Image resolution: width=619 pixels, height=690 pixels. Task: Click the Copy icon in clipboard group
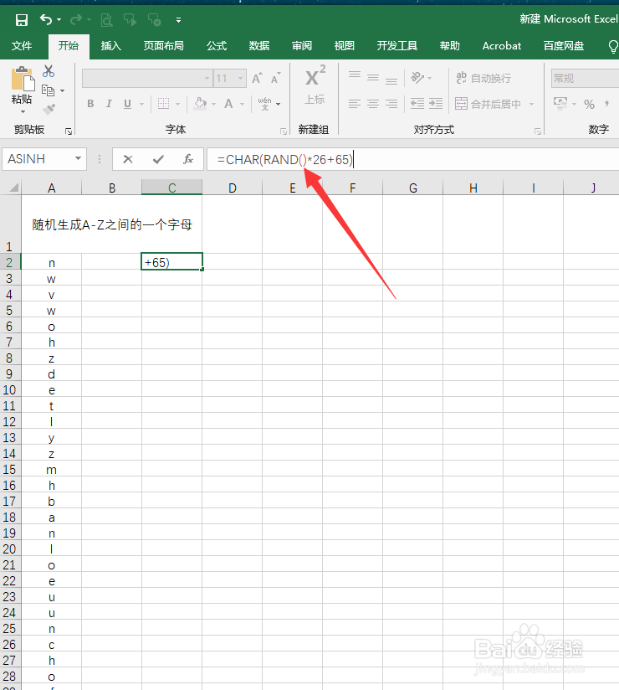click(48, 90)
